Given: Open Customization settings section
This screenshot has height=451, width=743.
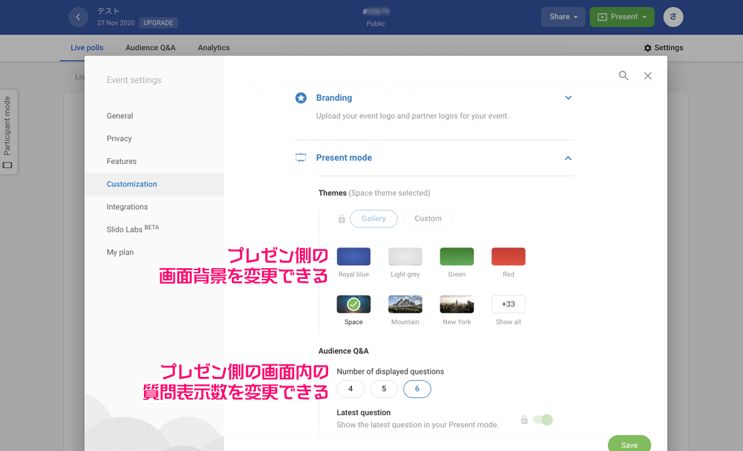Looking at the screenshot, I should [155, 184].
